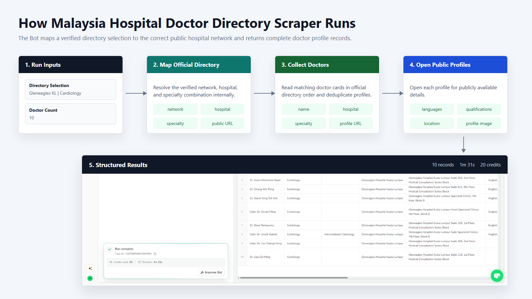Click the 'specialty' tag under Collect Doctors
The width and height of the screenshot is (532, 299).
tap(304, 123)
